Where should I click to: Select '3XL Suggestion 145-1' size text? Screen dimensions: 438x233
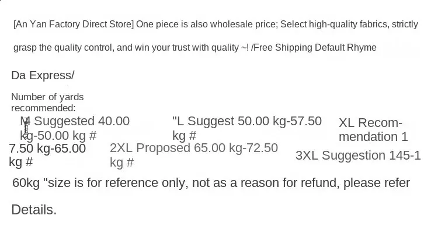pos(358,156)
